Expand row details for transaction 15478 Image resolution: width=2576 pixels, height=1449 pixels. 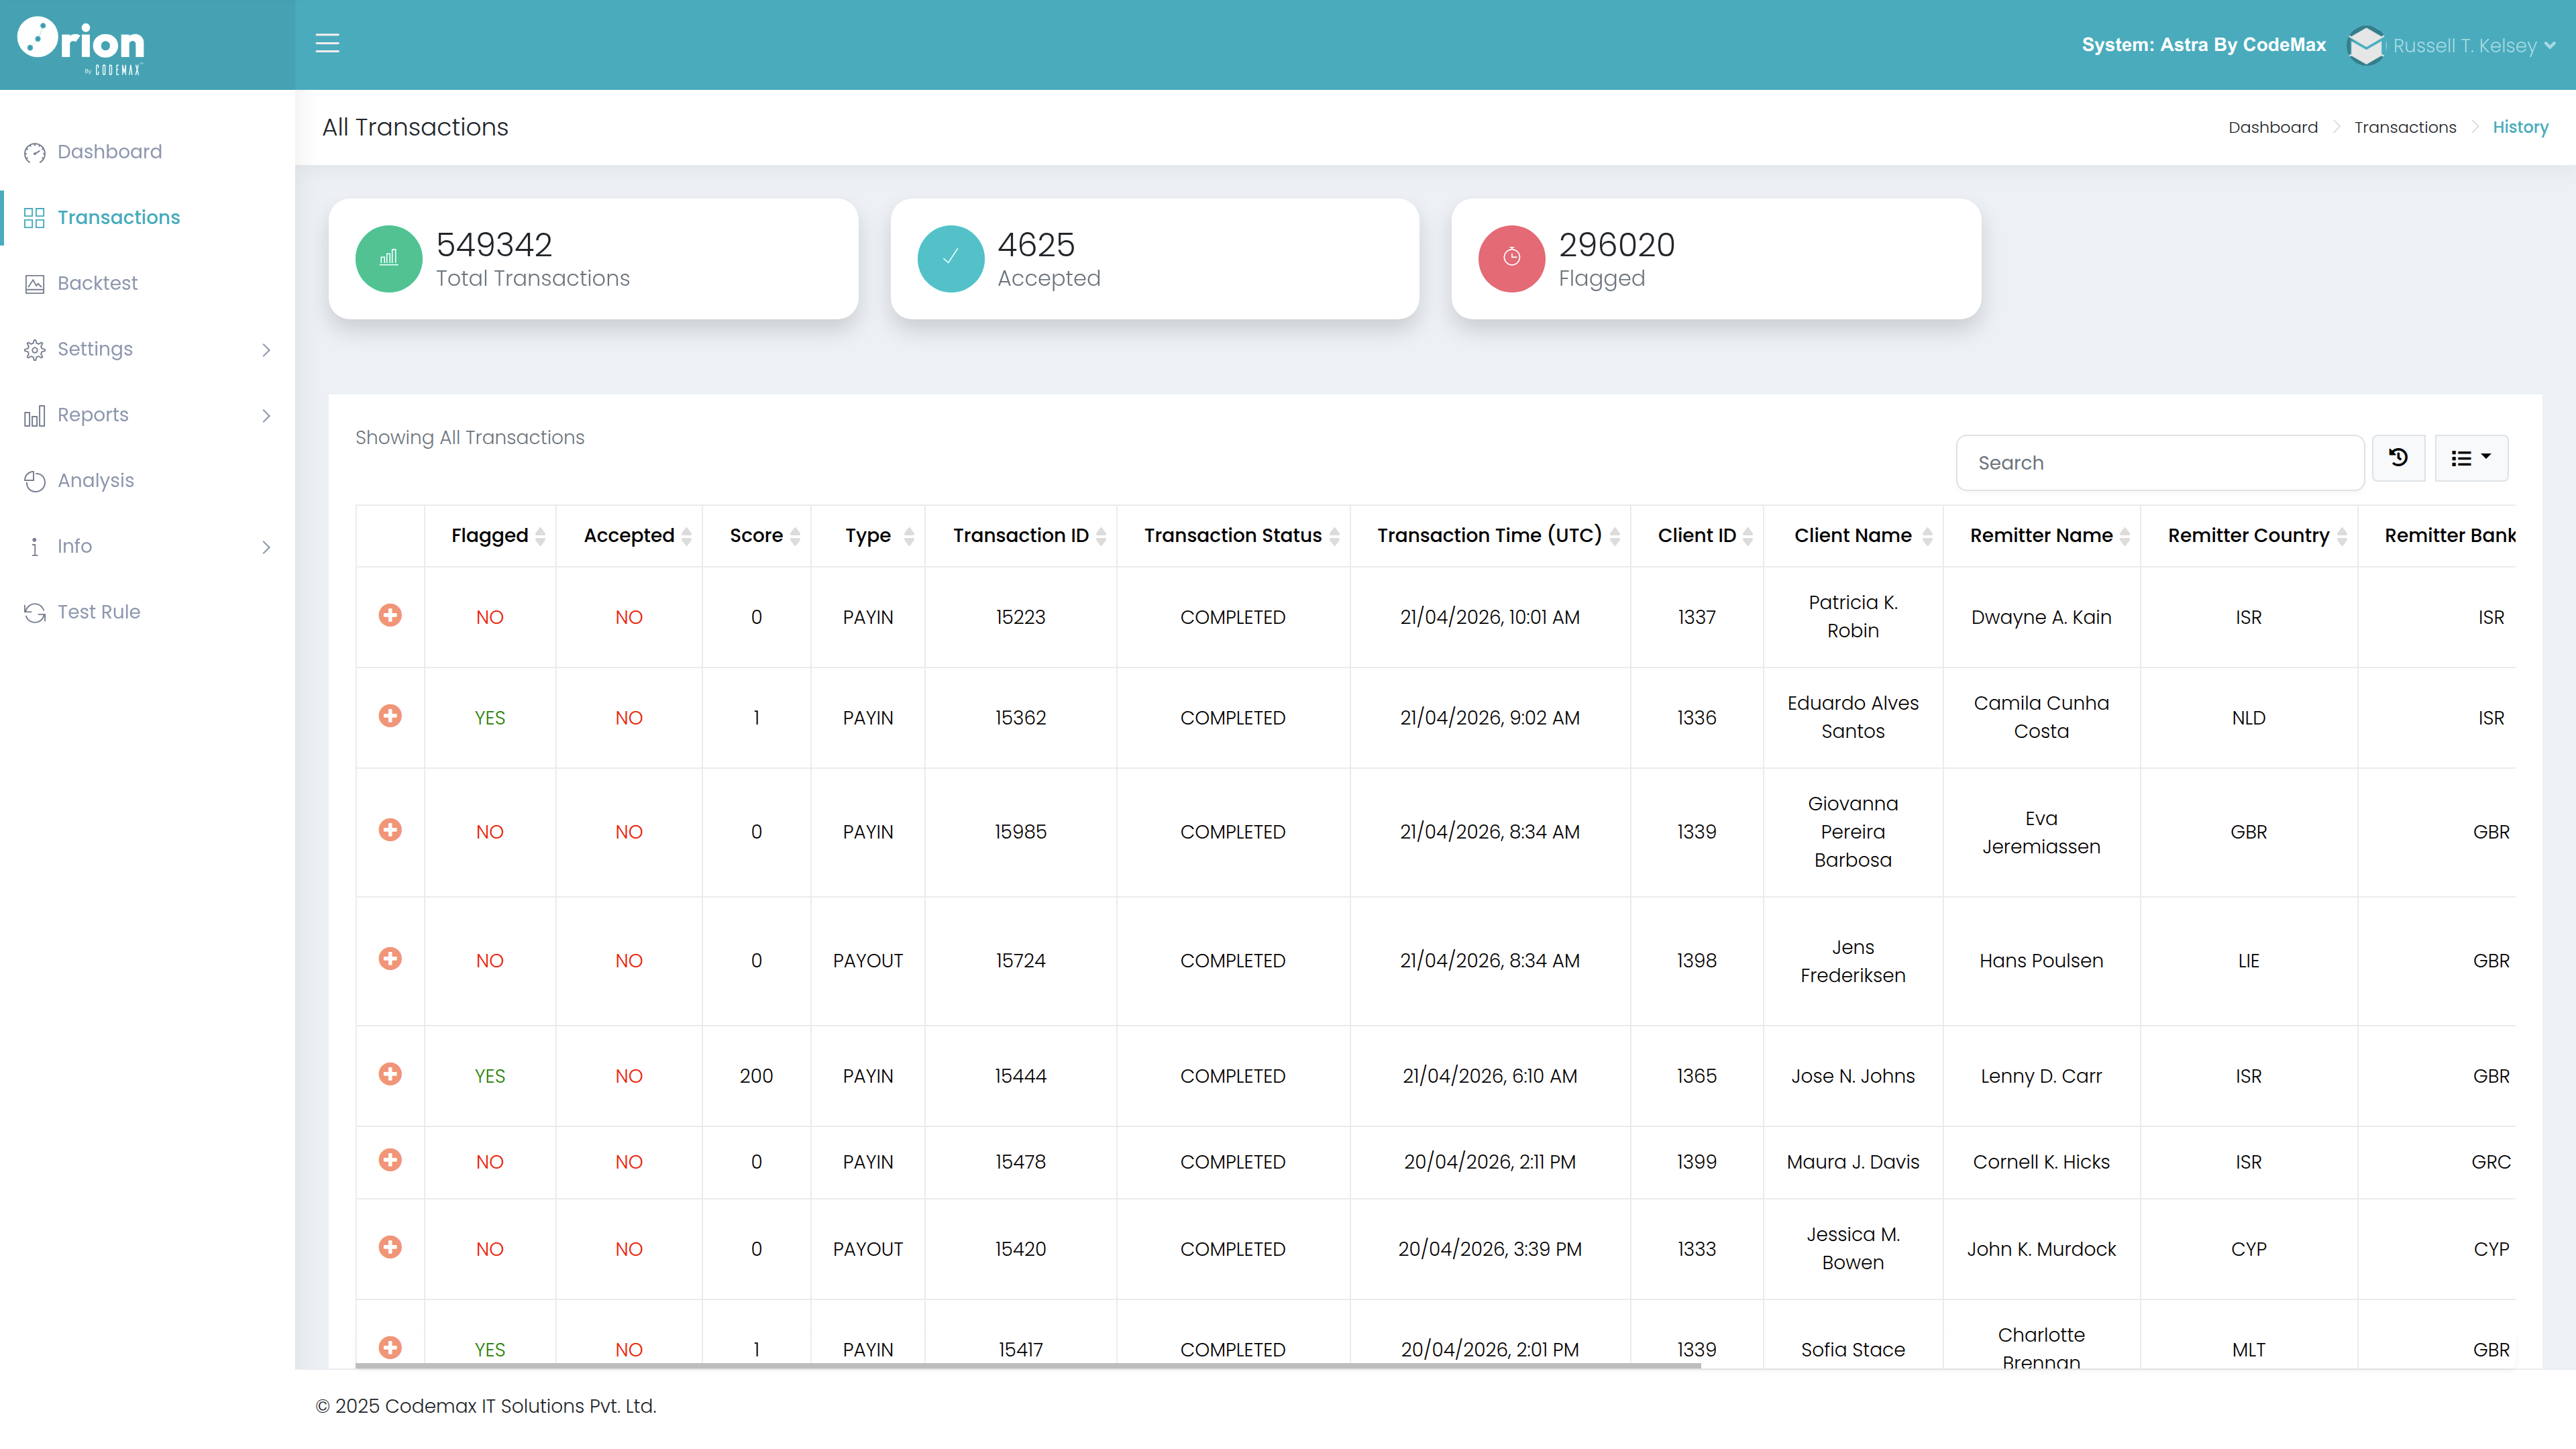tap(390, 1160)
